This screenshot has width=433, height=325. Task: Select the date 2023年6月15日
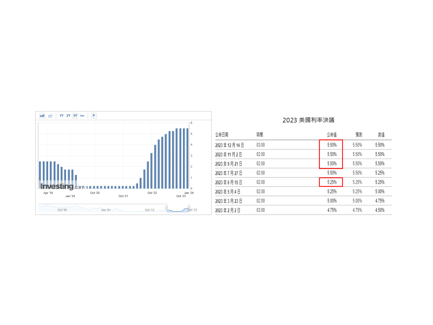pyautogui.click(x=228, y=183)
